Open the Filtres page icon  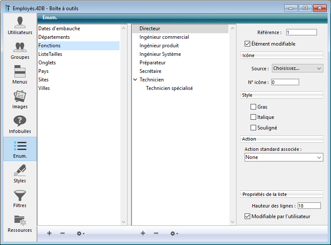(20, 198)
